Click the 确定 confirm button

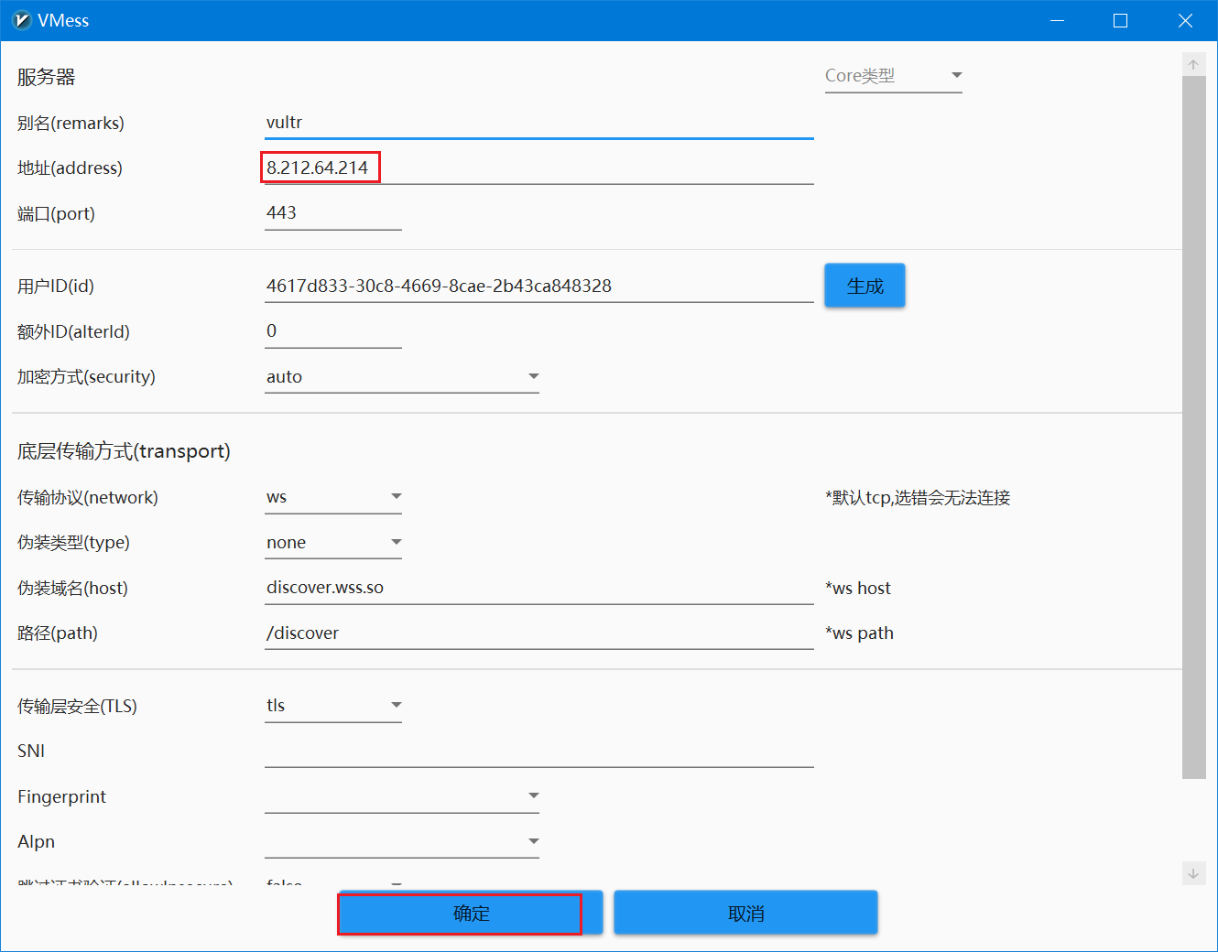[x=471, y=913]
